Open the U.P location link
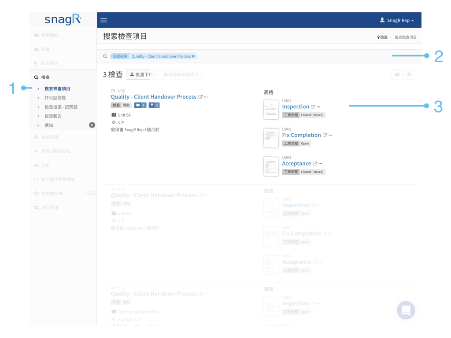 [121, 122]
